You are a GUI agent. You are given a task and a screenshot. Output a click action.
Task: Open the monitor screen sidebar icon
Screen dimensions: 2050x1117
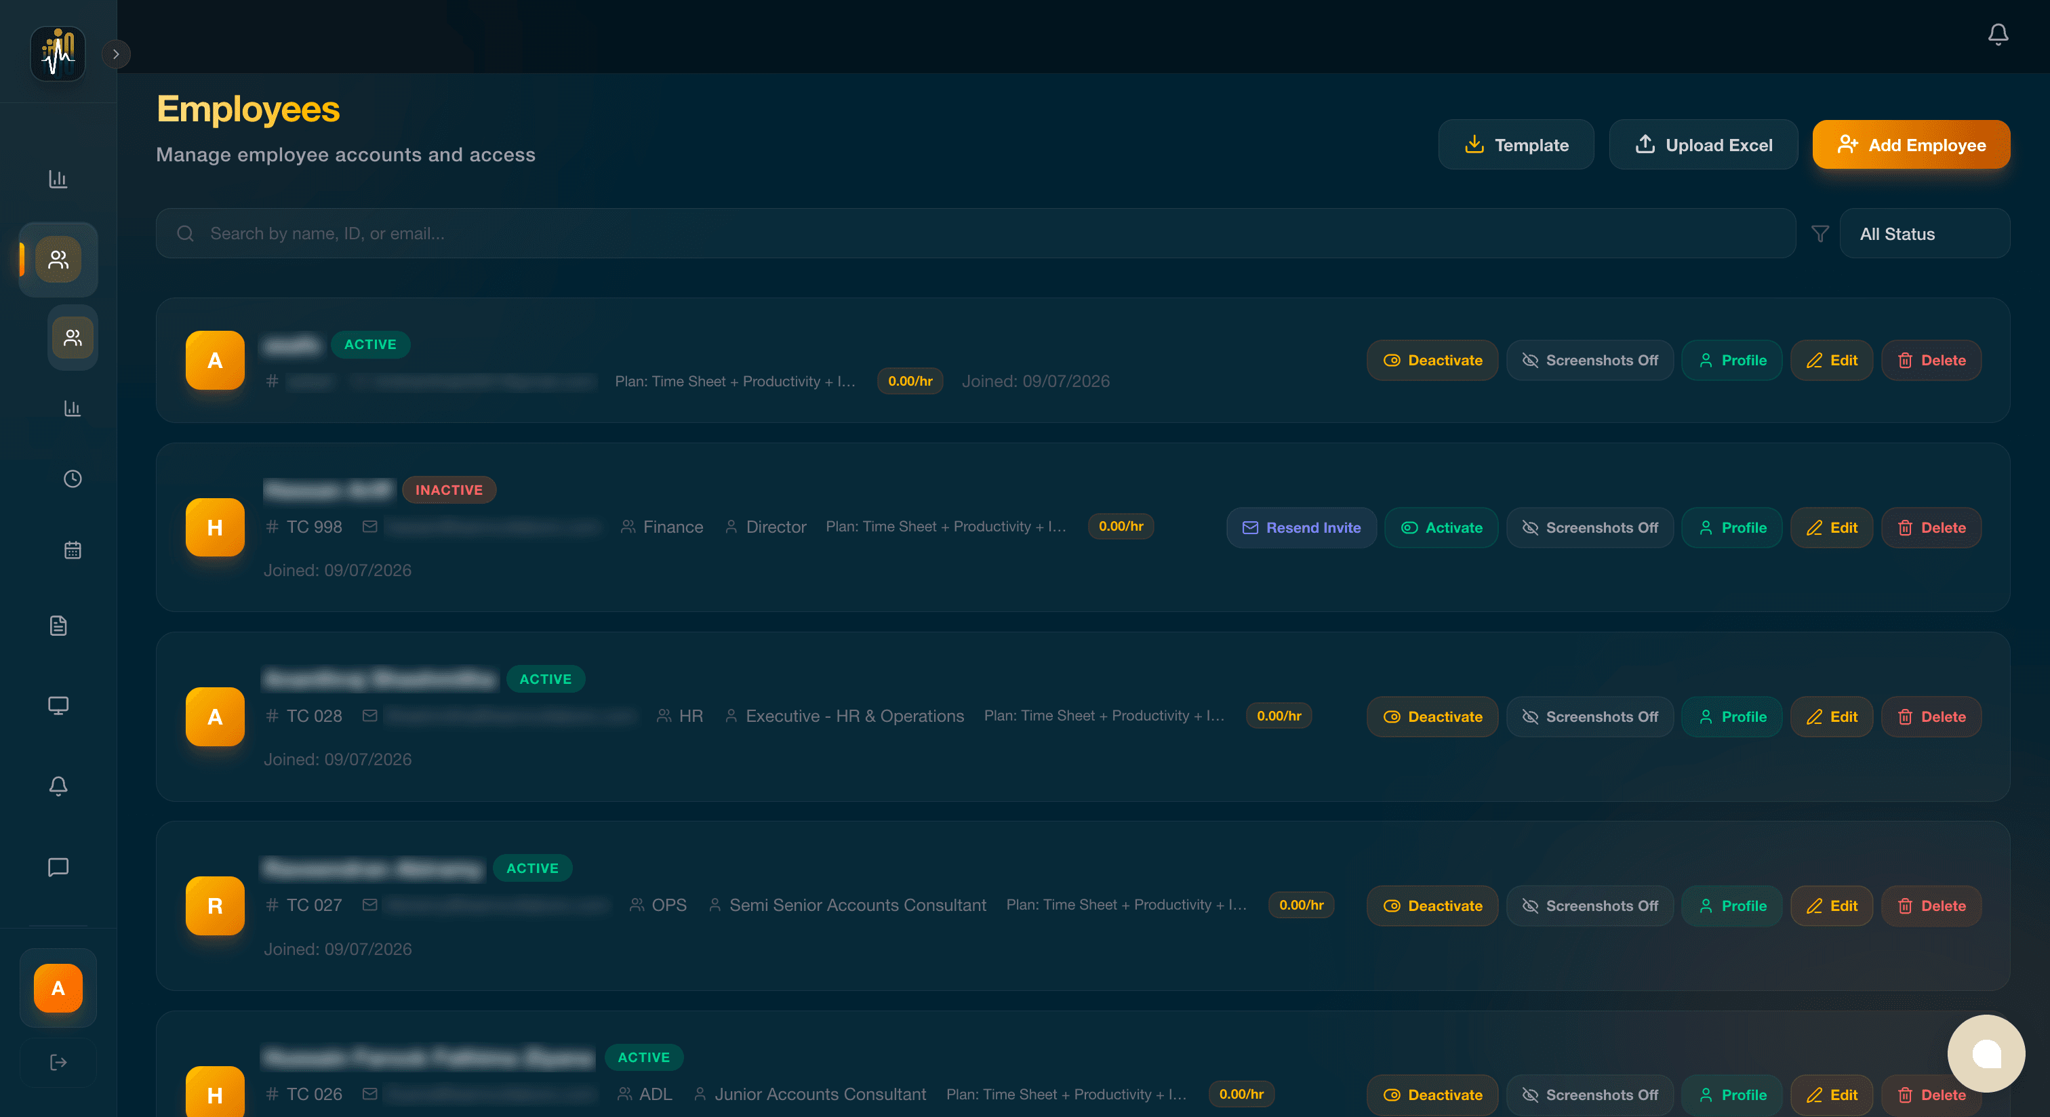tap(58, 706)
